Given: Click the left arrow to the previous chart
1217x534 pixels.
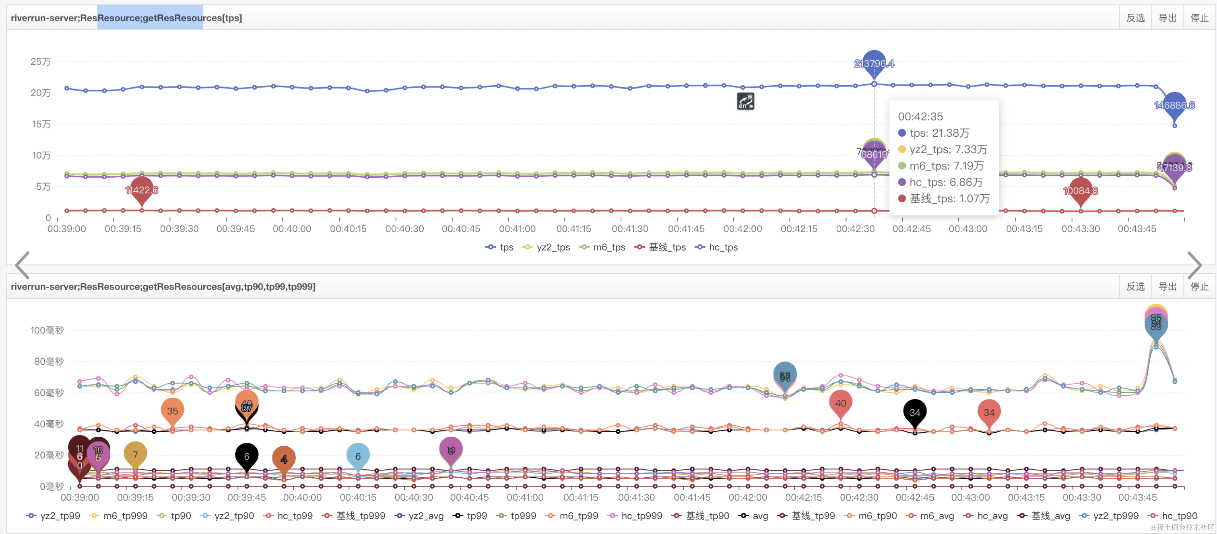Looking at the screenshot, I should [22, 265].
